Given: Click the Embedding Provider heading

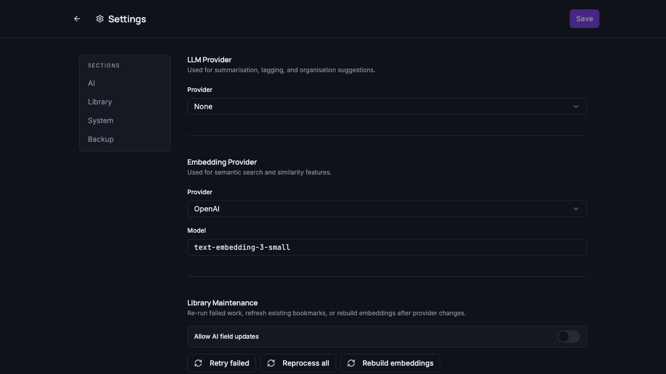Looking at the screenshot, I should 222,162.
